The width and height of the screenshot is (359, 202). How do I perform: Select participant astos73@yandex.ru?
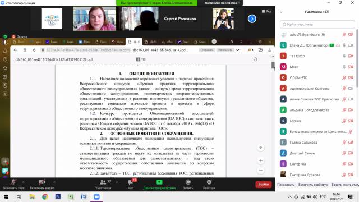pos(317,35)
